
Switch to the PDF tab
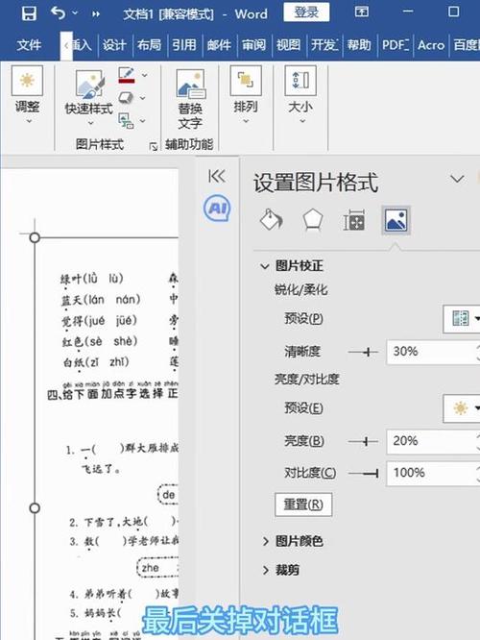coord(396,44)
